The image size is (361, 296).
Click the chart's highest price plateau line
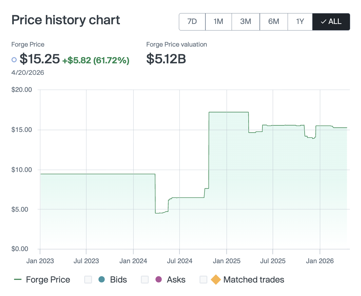point(229,112)
